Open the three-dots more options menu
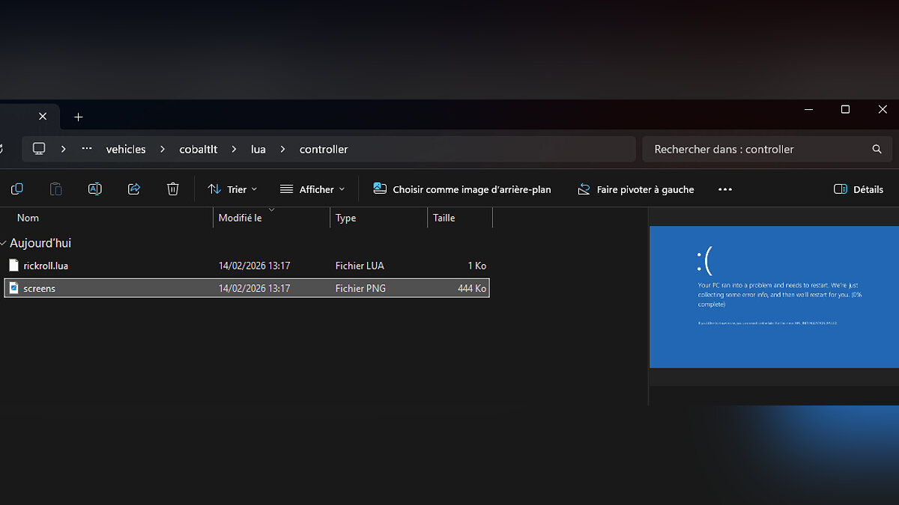 pyautogui.click(x=724, y=189)
